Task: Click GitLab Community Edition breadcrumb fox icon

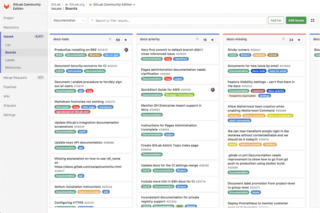Action: [90, 4]
